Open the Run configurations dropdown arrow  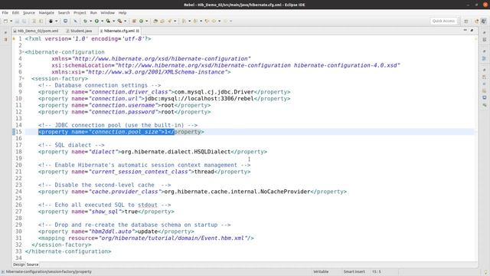click(102, 21)
